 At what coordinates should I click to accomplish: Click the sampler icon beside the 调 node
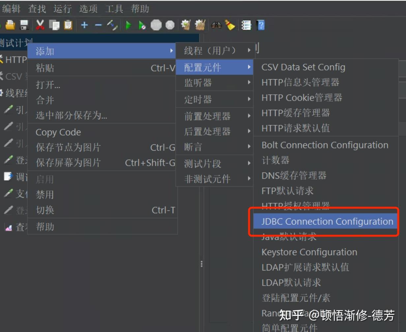click(x=8, y=177)
